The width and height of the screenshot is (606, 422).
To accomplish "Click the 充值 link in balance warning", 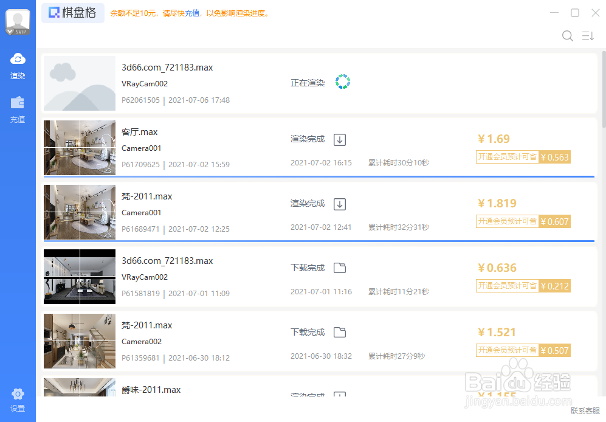I will [x=192, y=13].
